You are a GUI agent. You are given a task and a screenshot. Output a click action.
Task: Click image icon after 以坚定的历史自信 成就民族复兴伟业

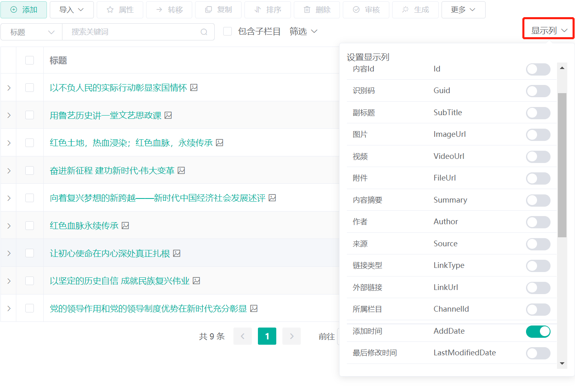point(196,281)
